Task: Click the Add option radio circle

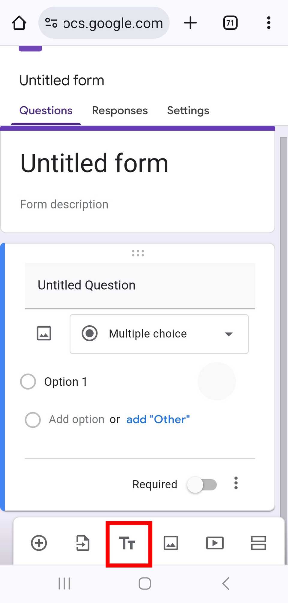Action: pos(33,420)
